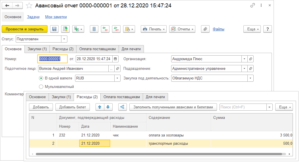Click 'Провести и закрыть' button
This screenshot has width=300, height=162.
tap(24, 29)
